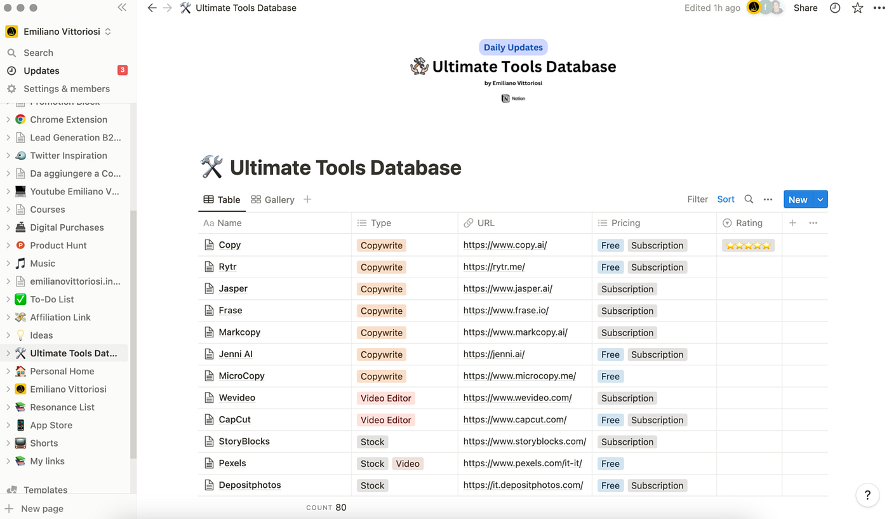Click Type column header

[404, 223]
